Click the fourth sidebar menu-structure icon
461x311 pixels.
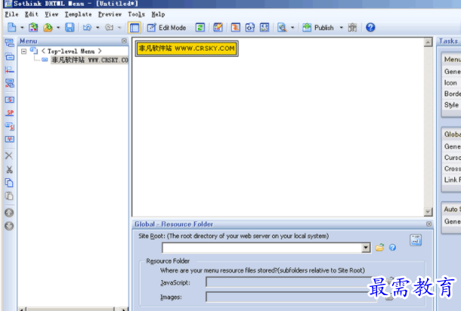(x=9, y=83)
